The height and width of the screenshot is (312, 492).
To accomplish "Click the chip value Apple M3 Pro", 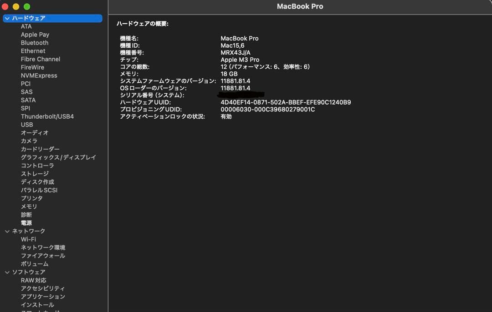I will [240, 60].
